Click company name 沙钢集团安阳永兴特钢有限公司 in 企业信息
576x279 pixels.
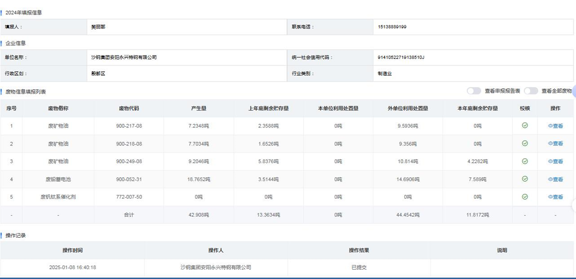pos(124,57)
